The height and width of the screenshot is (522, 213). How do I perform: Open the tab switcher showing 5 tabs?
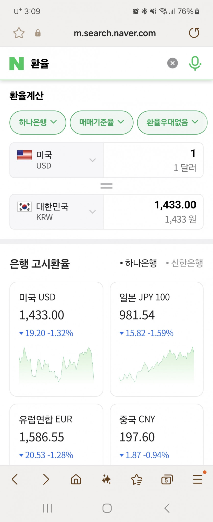tap(167, 479)
